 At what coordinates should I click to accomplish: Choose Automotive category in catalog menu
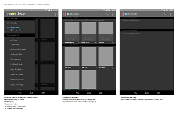click(15, 45)
